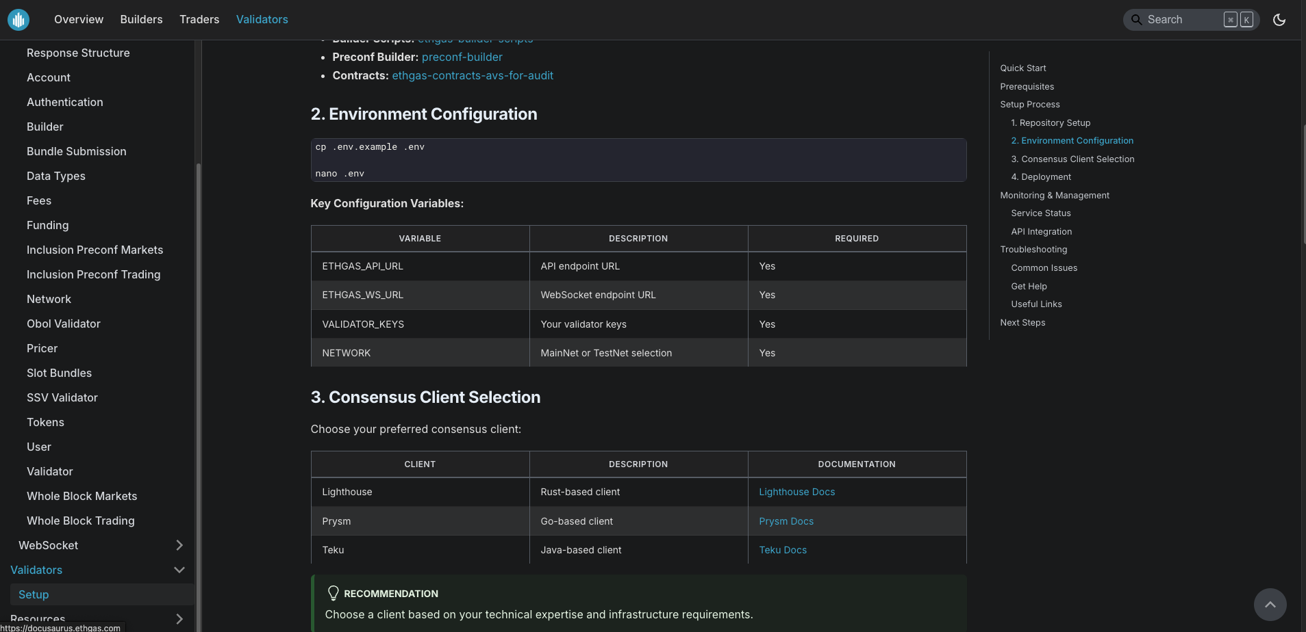Click the scroll-to-top arrow button
The image size is (1306, 632).
1270,605
